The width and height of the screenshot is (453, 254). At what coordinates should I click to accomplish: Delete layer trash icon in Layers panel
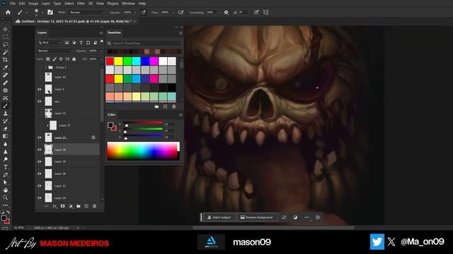tap(94, 206)
